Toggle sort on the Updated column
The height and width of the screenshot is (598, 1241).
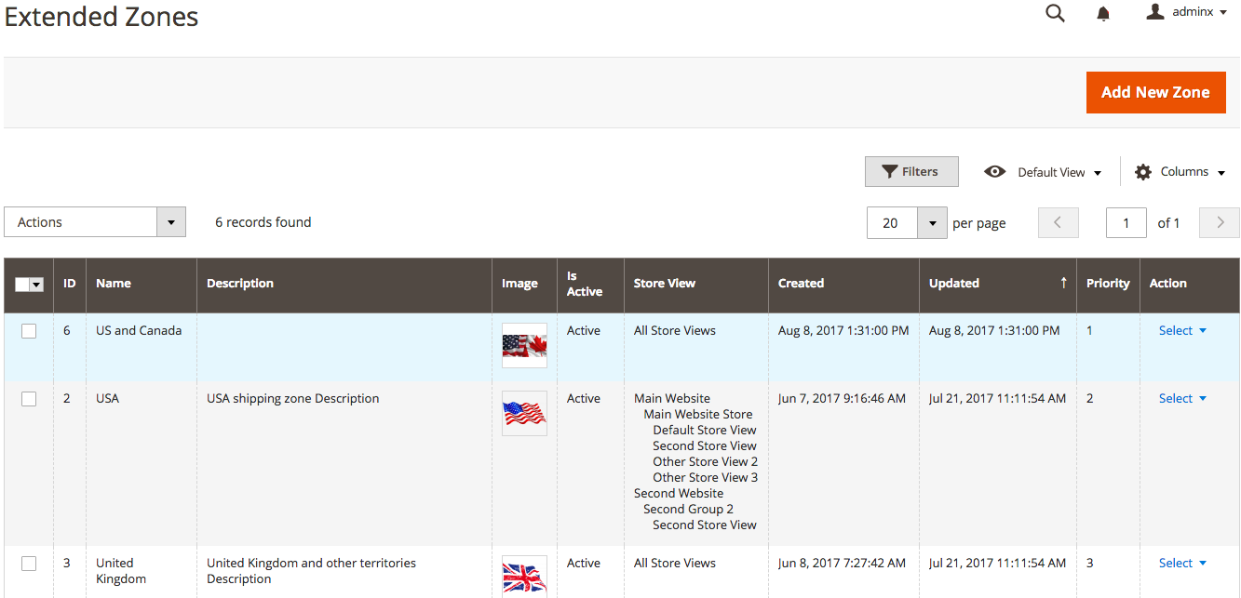coord(998,284)
